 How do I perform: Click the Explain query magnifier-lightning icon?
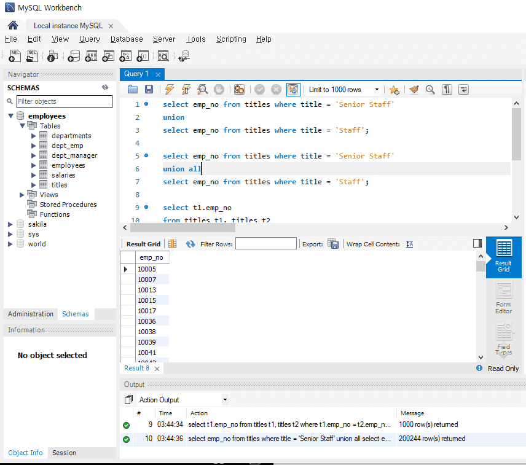pyautogui.click(x=202, y=90)
